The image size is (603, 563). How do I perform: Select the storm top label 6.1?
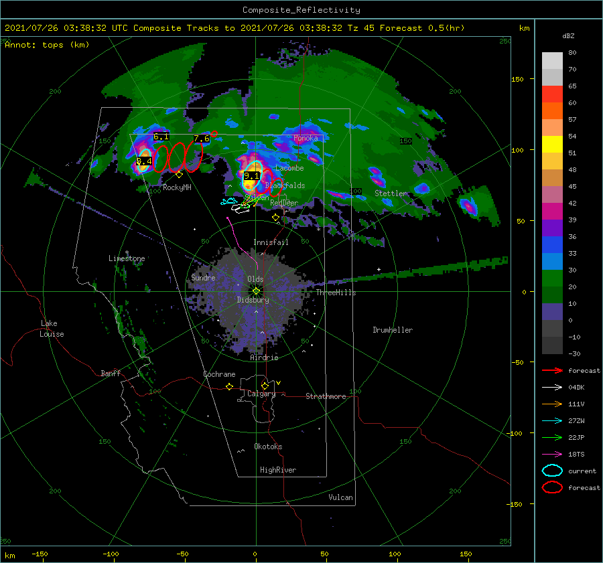pos(161,137)
